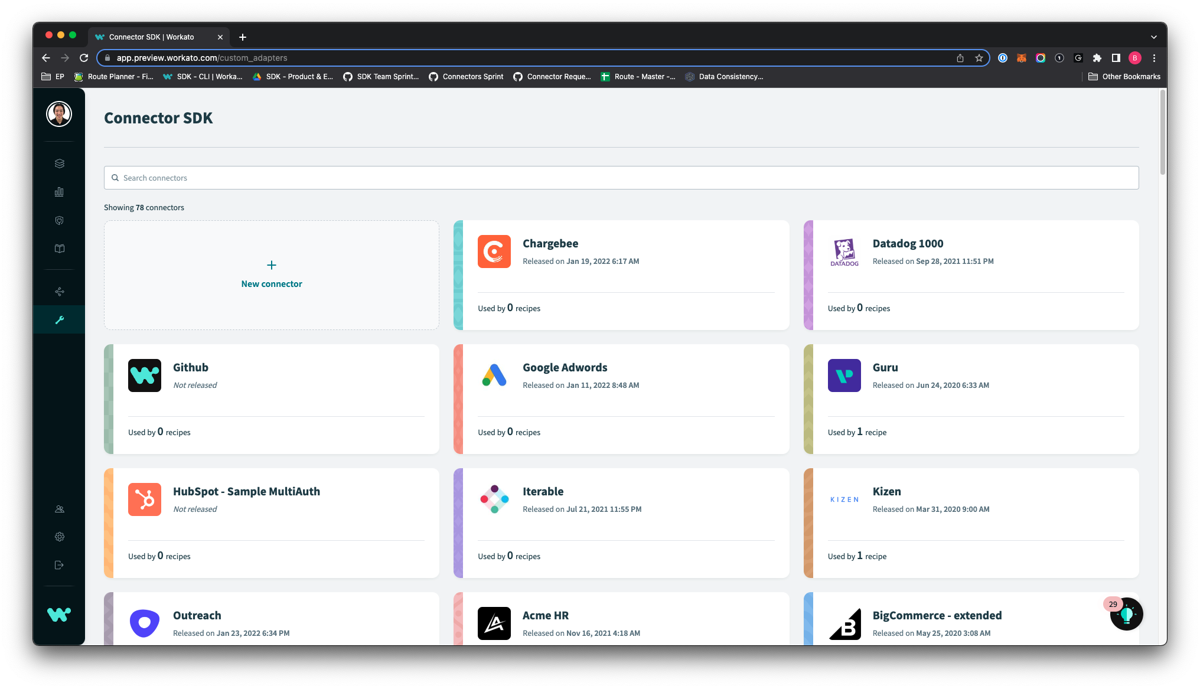Click the shield icon in the left sidebar
This screenshot has width=1200, height=689.
coord(59,220)
